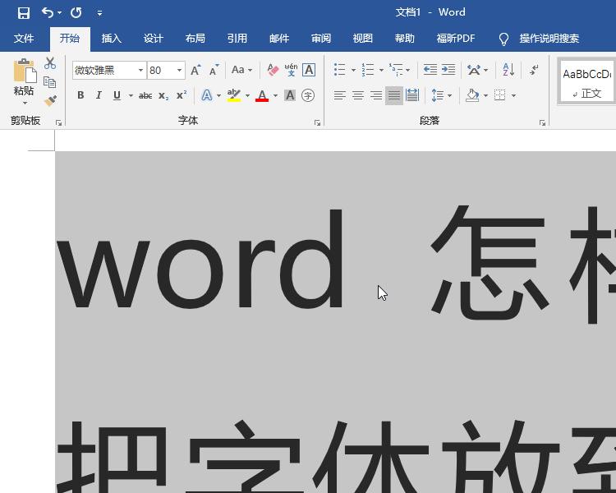Align the text to the left
The height and width of the screenshot is (493, 616).
[340, 95]
